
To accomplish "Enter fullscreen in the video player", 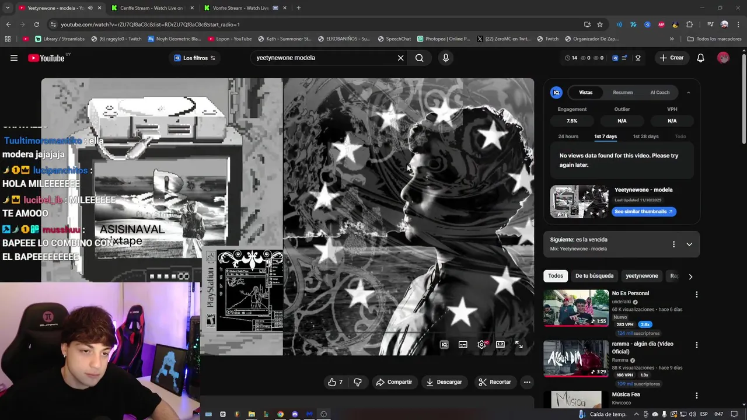I will coord(519,345).
